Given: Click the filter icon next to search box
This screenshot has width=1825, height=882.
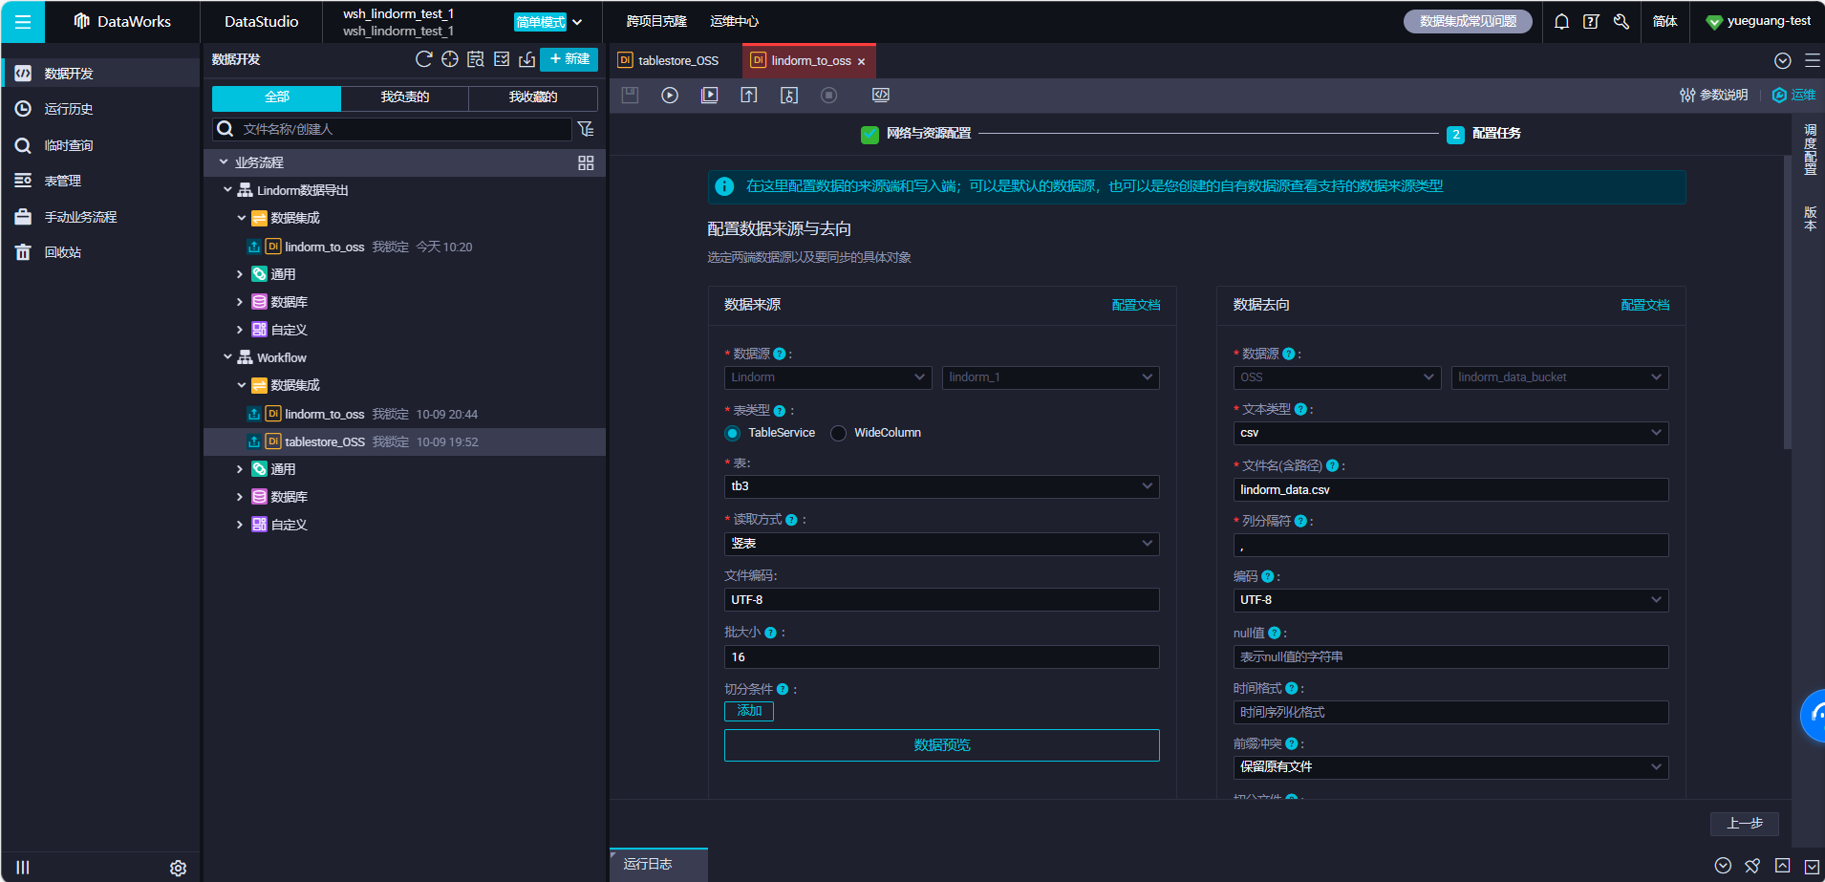Looking at the screenshot, I should (x=586, y=129).
